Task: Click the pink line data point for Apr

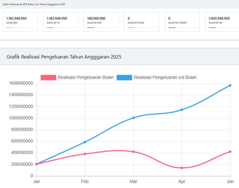Action: coord(181,168)
